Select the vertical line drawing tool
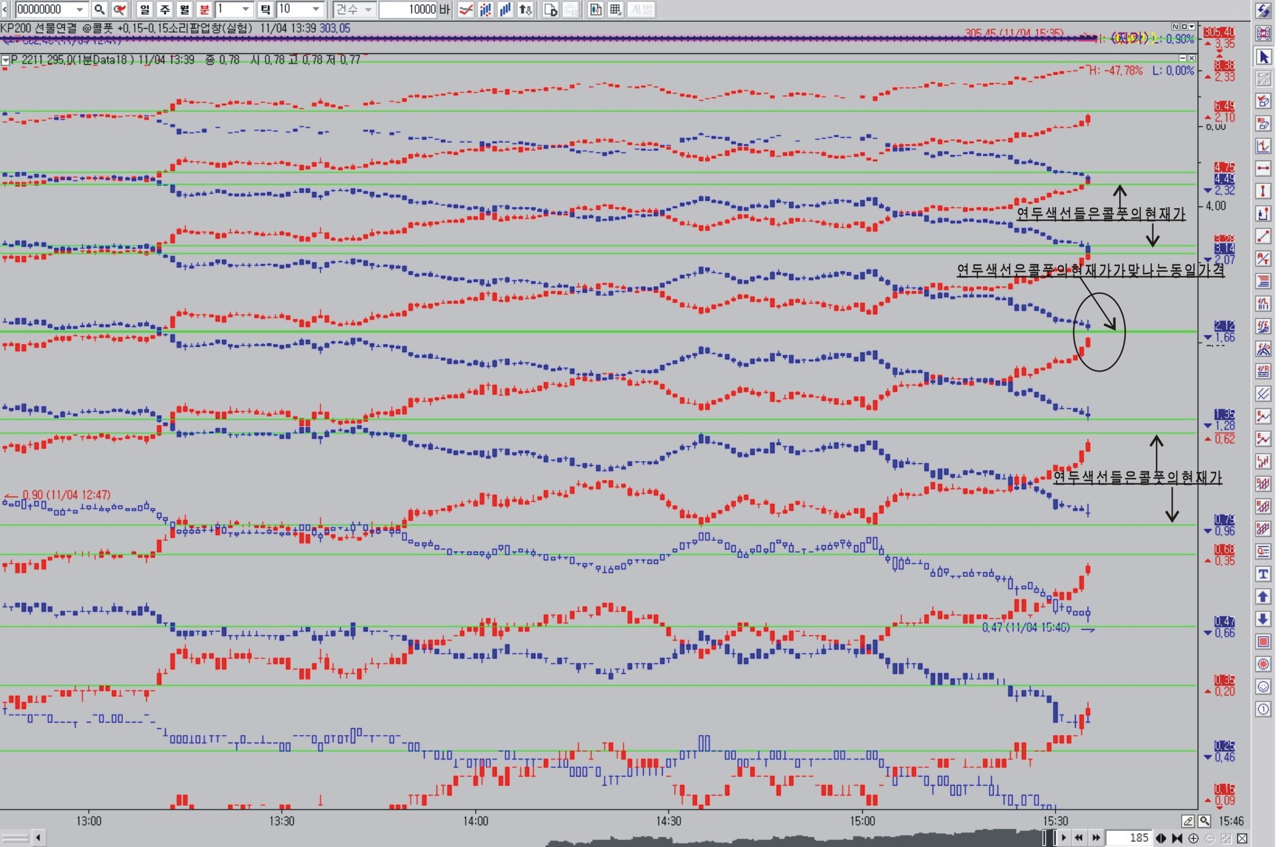The height and width of the screenshot is (847, 1285). pyautogui.click(x=1263, y=191)
